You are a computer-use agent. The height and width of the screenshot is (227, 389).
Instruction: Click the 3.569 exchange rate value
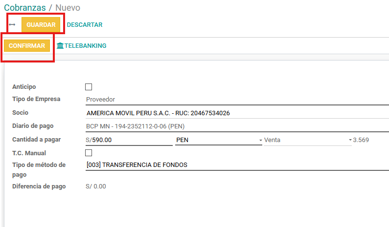(361, 140)
